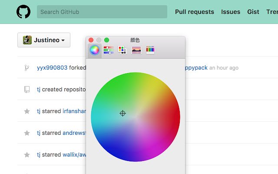Open tj profile in created repository row
The image size is (278, 174).
(39, 90)
